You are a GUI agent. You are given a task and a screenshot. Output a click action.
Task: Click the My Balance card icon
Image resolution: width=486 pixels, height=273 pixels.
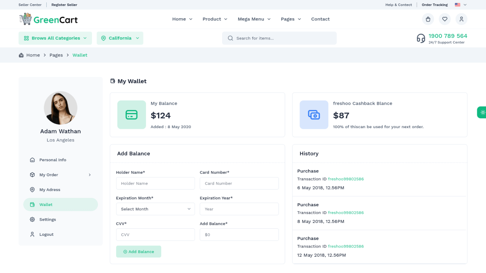tap(131, 115)
